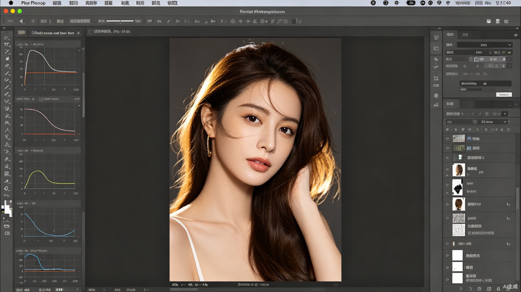521x292 pixels.
Task: Hide the top layer with the mosaic thumbnail
Action: click(447, 139)
